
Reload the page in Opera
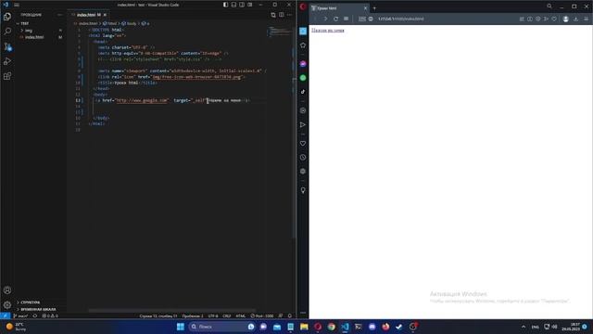tap(335, 19)
